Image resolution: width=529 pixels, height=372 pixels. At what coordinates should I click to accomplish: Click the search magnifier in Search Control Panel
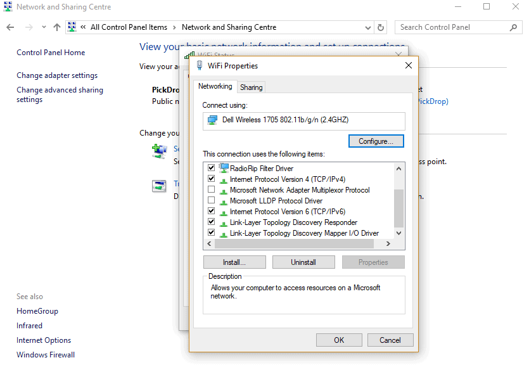513,27
